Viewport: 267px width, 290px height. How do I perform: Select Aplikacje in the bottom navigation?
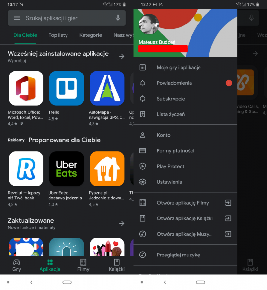click(50, 265)
